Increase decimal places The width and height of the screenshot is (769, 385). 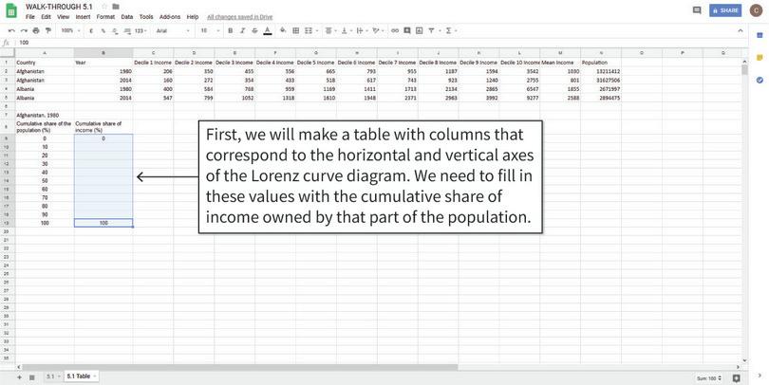click(x=127, y=30)
